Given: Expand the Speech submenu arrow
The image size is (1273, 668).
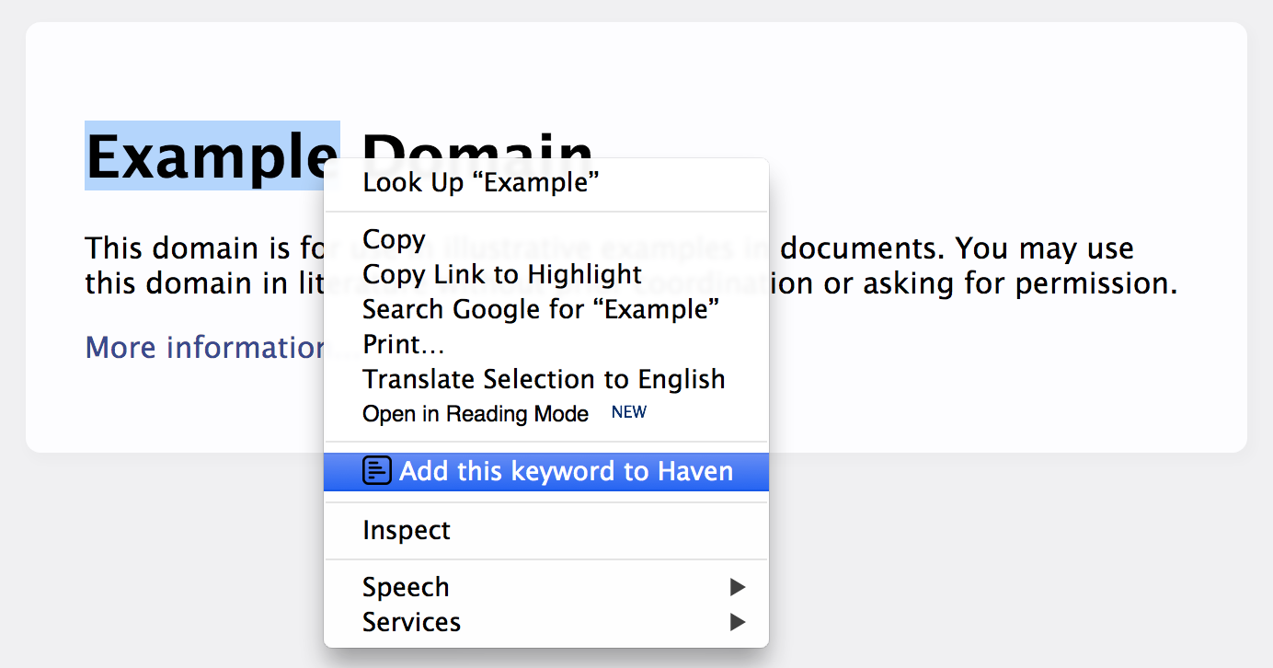Looking at the screenshot, I should pos(737,587).
